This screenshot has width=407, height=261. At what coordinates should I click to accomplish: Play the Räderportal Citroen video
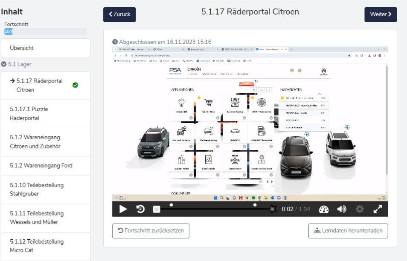tap(123, 209)
